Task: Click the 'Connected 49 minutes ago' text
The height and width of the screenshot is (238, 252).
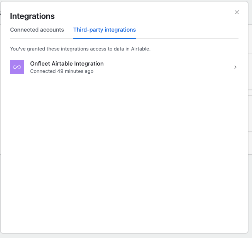Action: click(62, 71)
